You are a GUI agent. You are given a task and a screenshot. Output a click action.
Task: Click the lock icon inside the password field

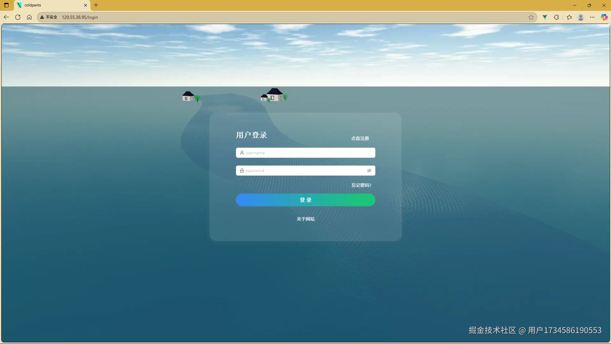242,171
